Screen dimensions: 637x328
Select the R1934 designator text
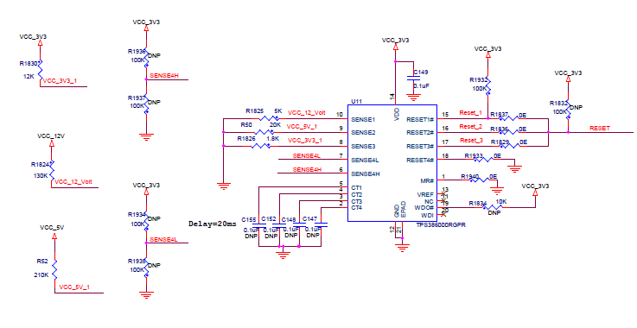tap(137, 214)
